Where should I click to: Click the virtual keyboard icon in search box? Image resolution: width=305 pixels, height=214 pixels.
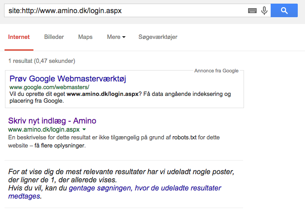252,11
